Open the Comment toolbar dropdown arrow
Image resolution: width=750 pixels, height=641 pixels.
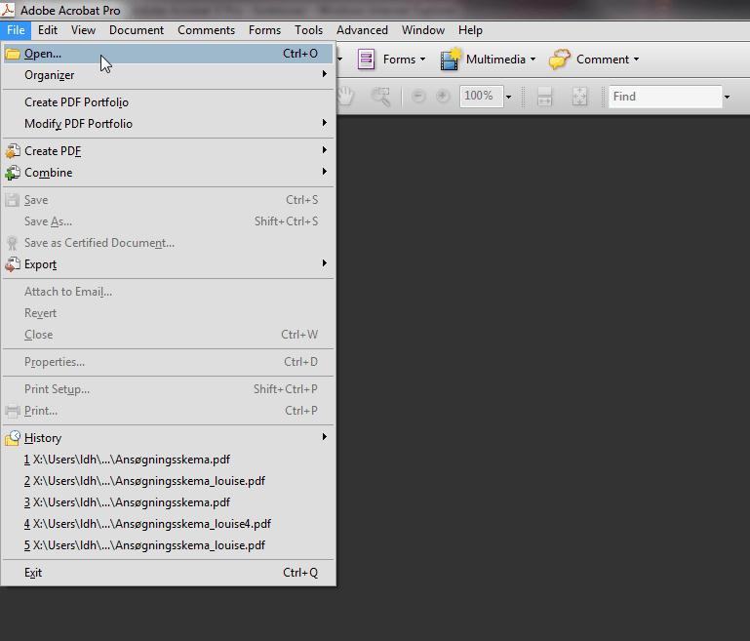(x=636, y=60)
